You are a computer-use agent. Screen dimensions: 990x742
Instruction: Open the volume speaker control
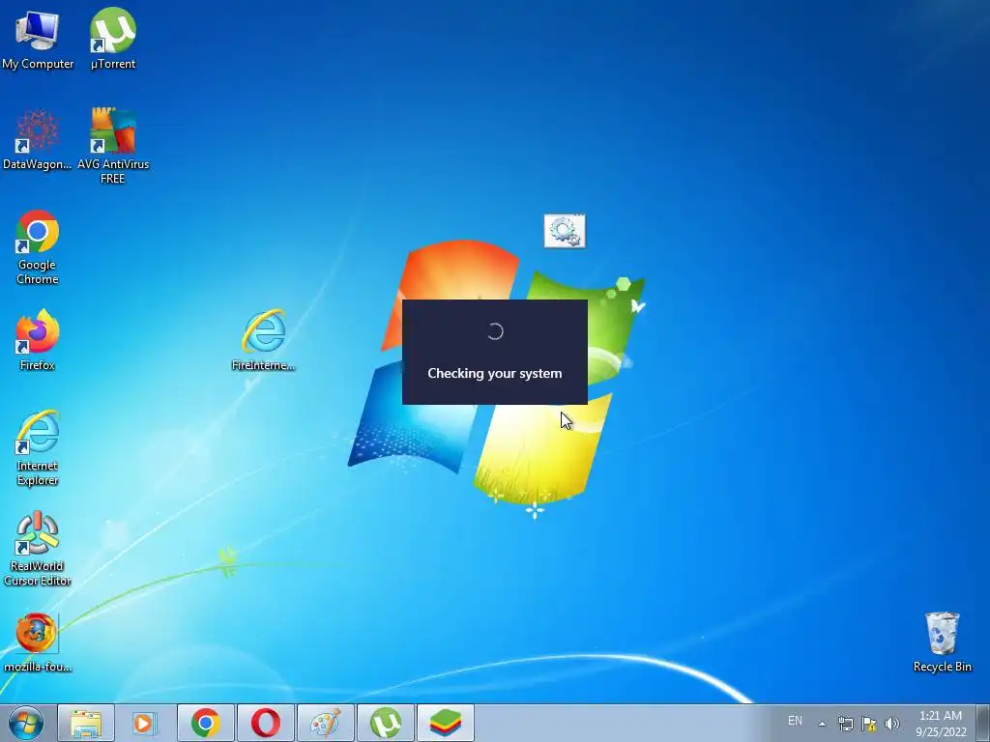tap(892, 724)
